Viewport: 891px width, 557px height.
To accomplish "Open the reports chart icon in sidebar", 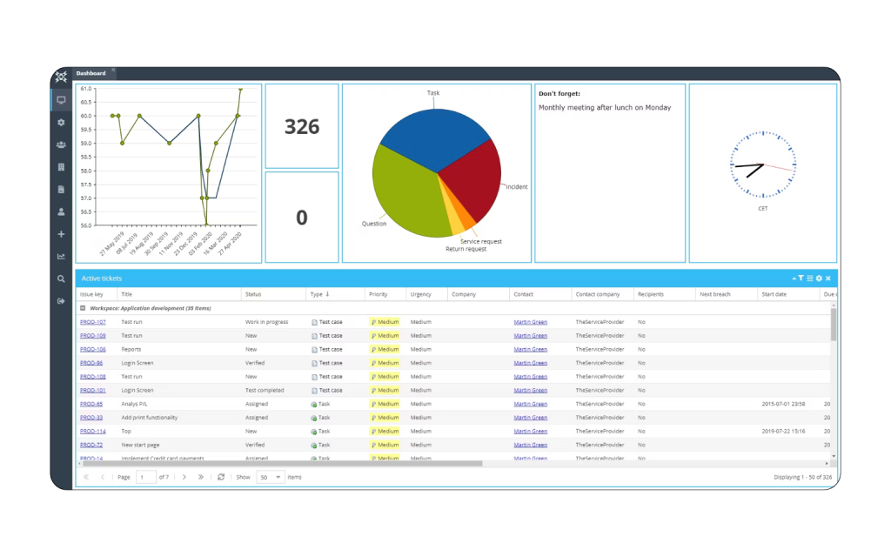I will 61,257.
